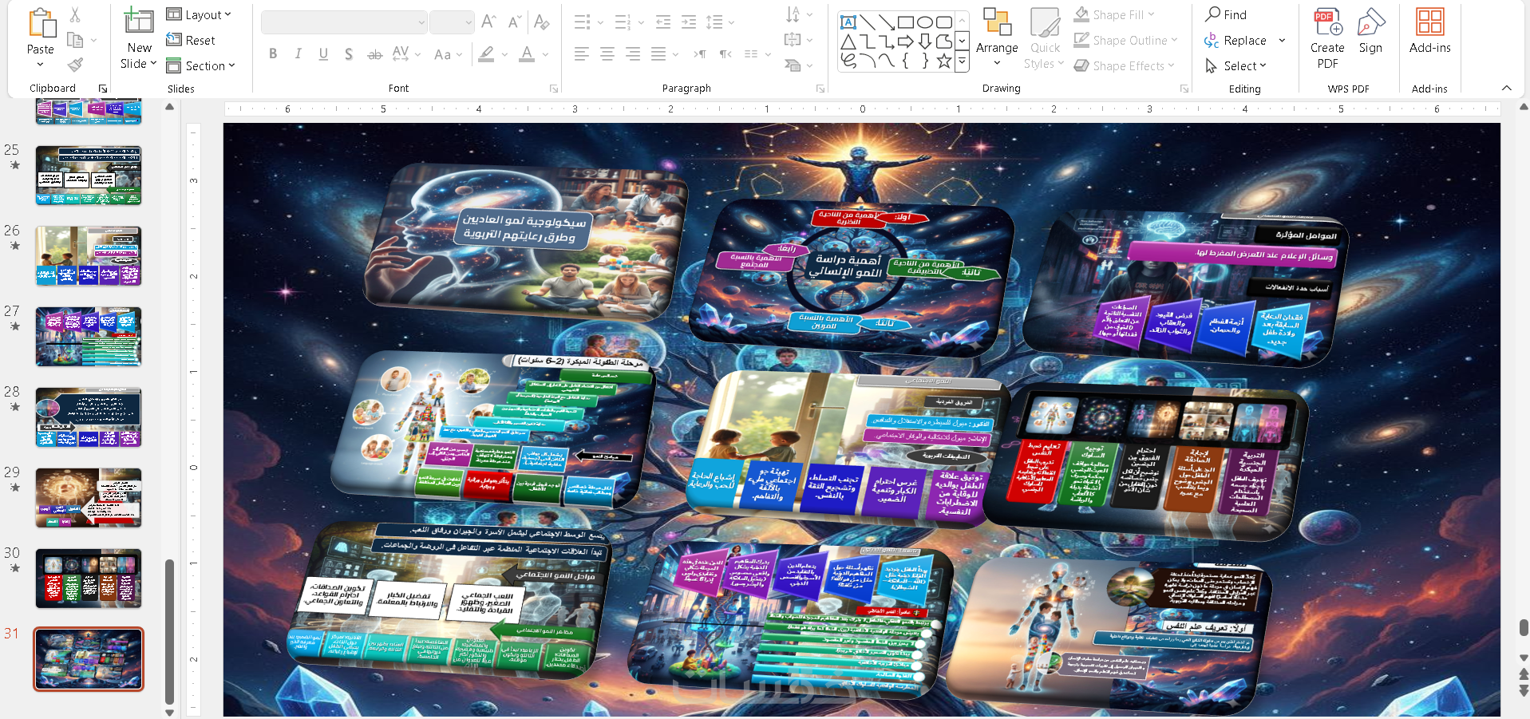The image size is (1530, 719).
Task: Pick the Line Arrow shape
Action: click(887, 22)
